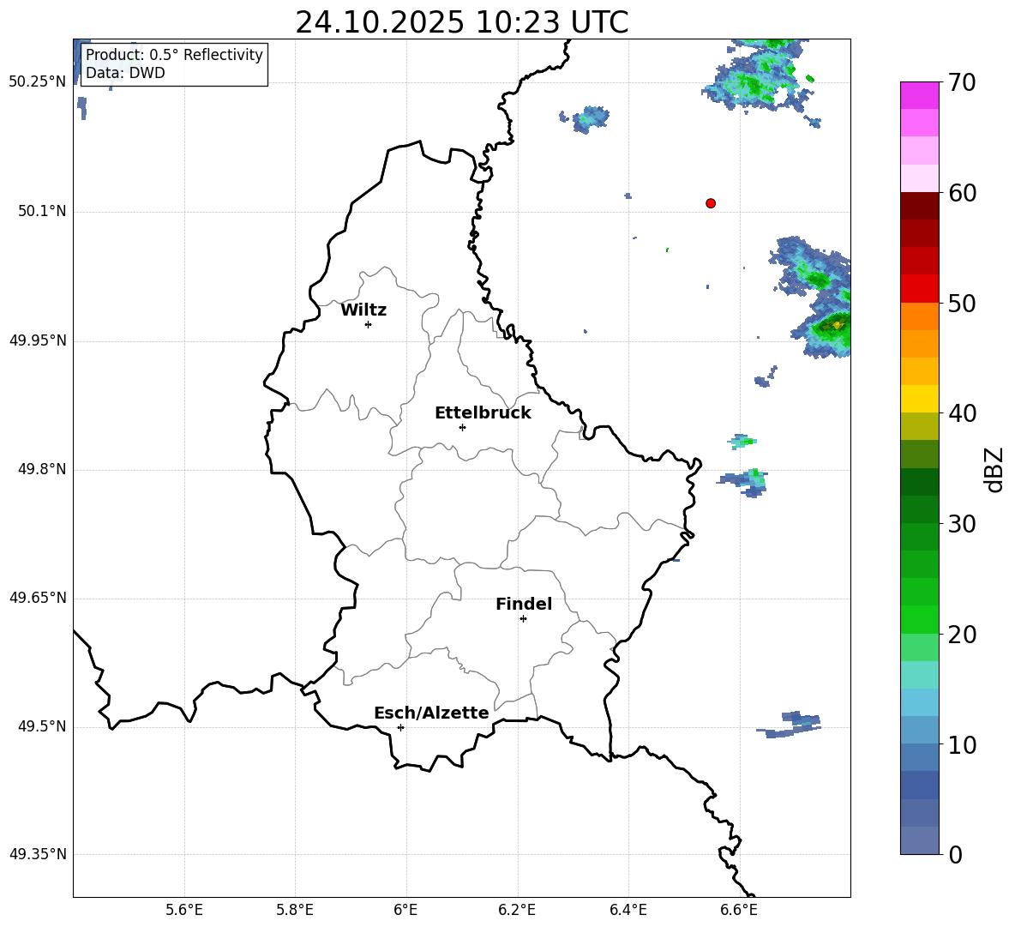Click the 5.8°E longitude label
This screenshot has width=1015, height=927.
click(x=295, y=910)
